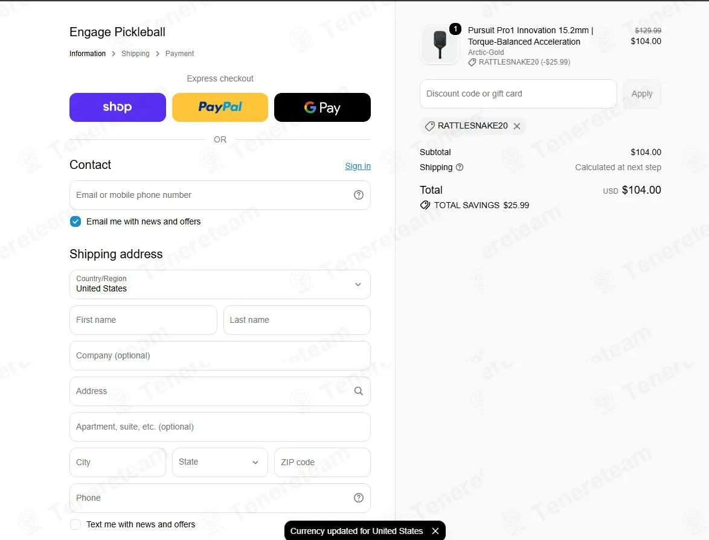Click the Email or mobile phone number field
Image resolution: width=709 pixels, height=540 pixels.
click(x=220, y=195)
